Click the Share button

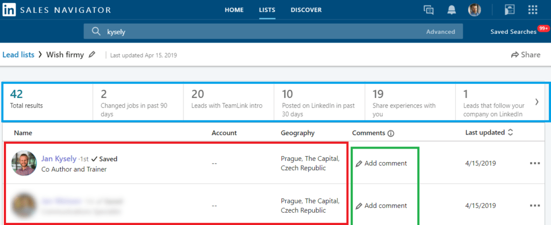tap(526, 55)
